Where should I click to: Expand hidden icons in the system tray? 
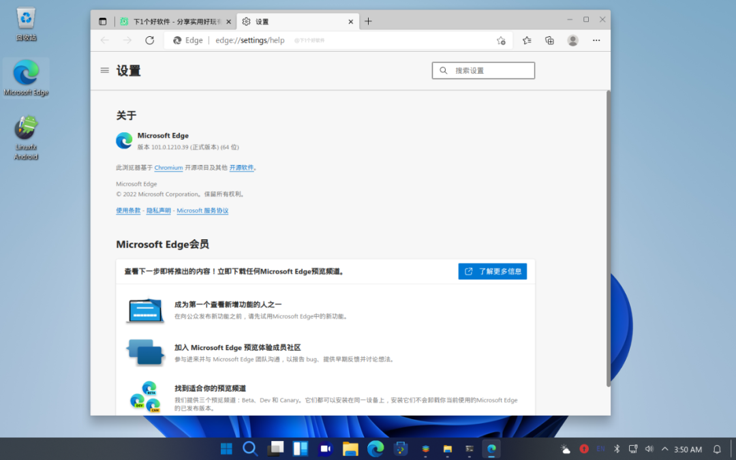coord(666,449)
